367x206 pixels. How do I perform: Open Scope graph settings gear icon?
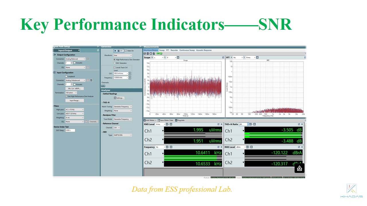178,58
